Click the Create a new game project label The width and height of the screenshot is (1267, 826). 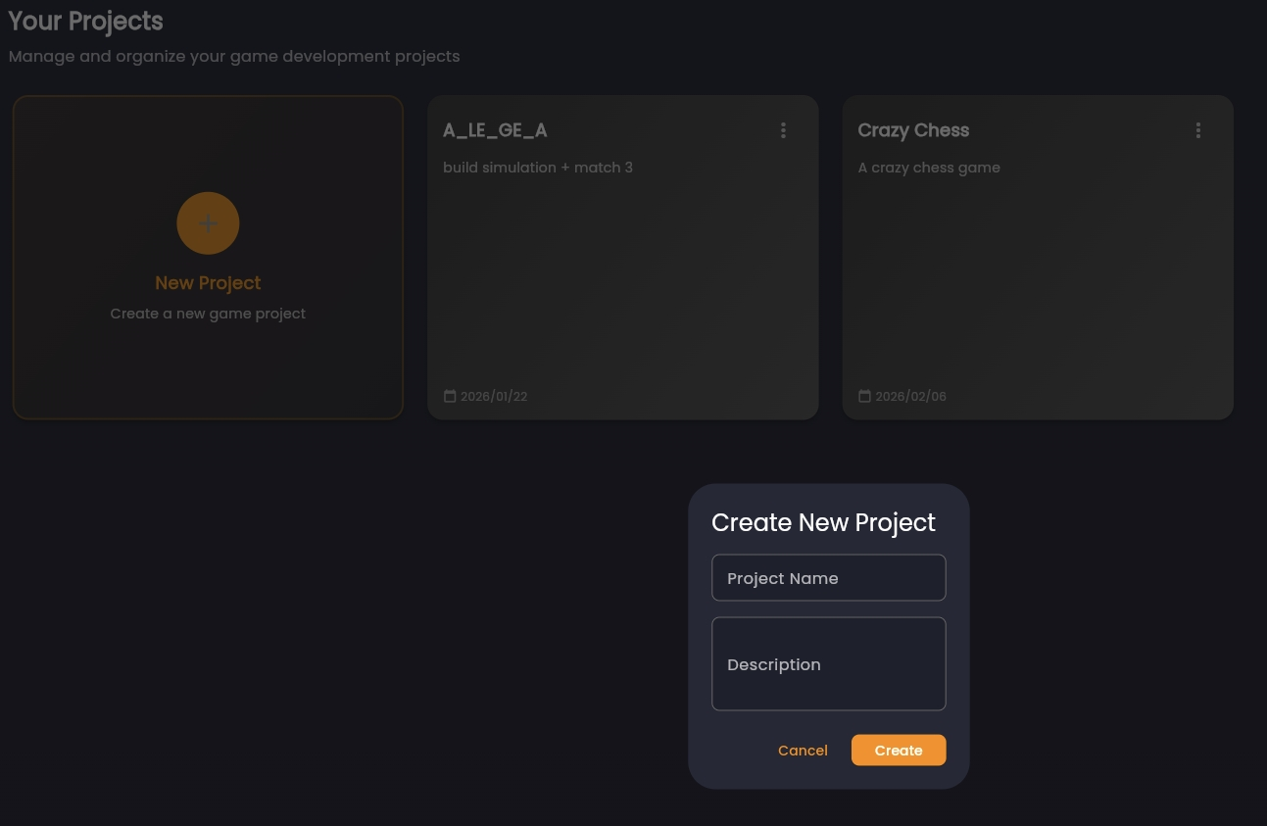(x=208, y=313)
